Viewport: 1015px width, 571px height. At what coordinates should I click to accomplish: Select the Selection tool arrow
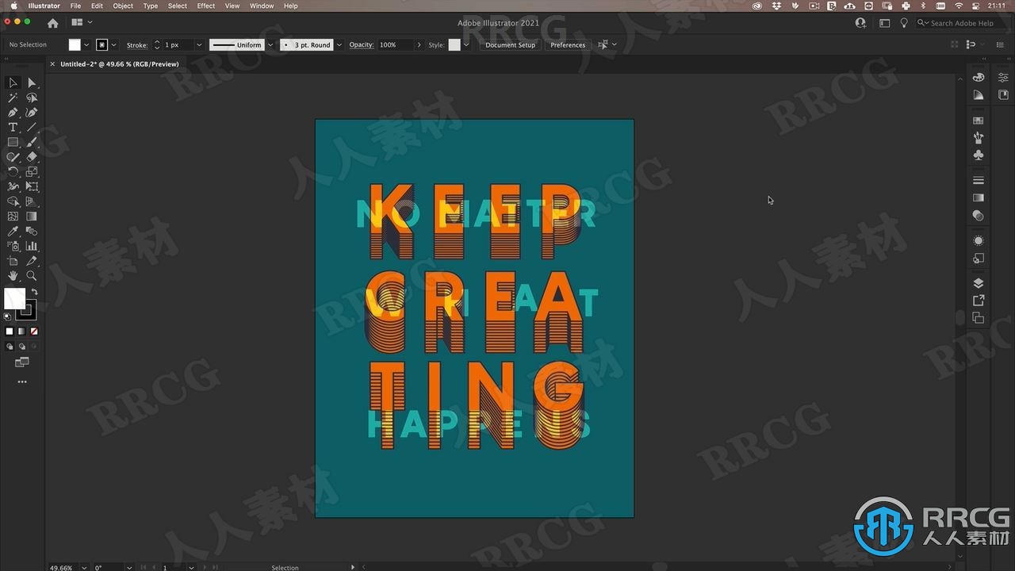(13, 82)
